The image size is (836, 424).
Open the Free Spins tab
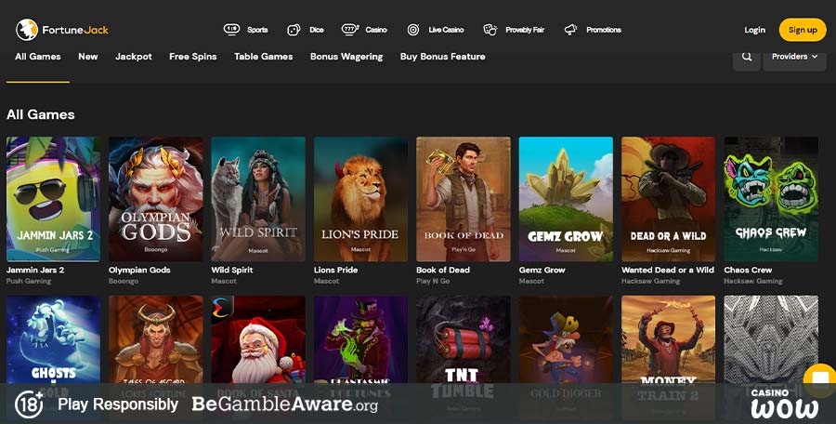click(x=193, y=57)
